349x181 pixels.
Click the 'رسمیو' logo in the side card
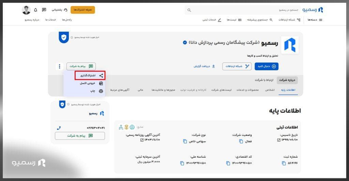pos(97,113)
